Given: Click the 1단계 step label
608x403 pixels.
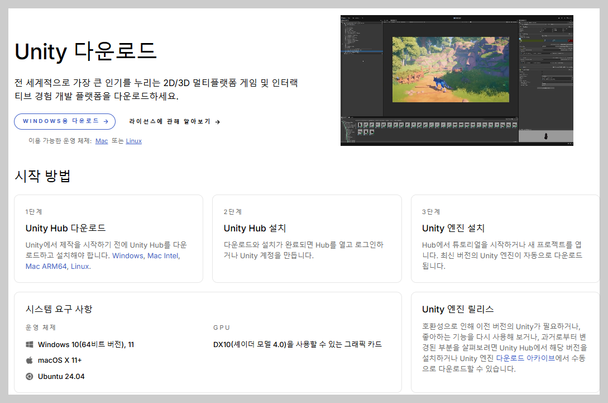Looking at the screenshot, I should pyautogui.click(x=33, y=212).
